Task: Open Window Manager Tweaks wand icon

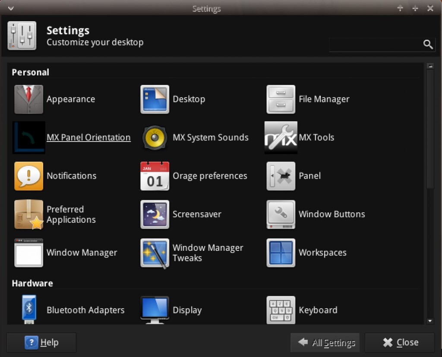Action: [155, 253]
